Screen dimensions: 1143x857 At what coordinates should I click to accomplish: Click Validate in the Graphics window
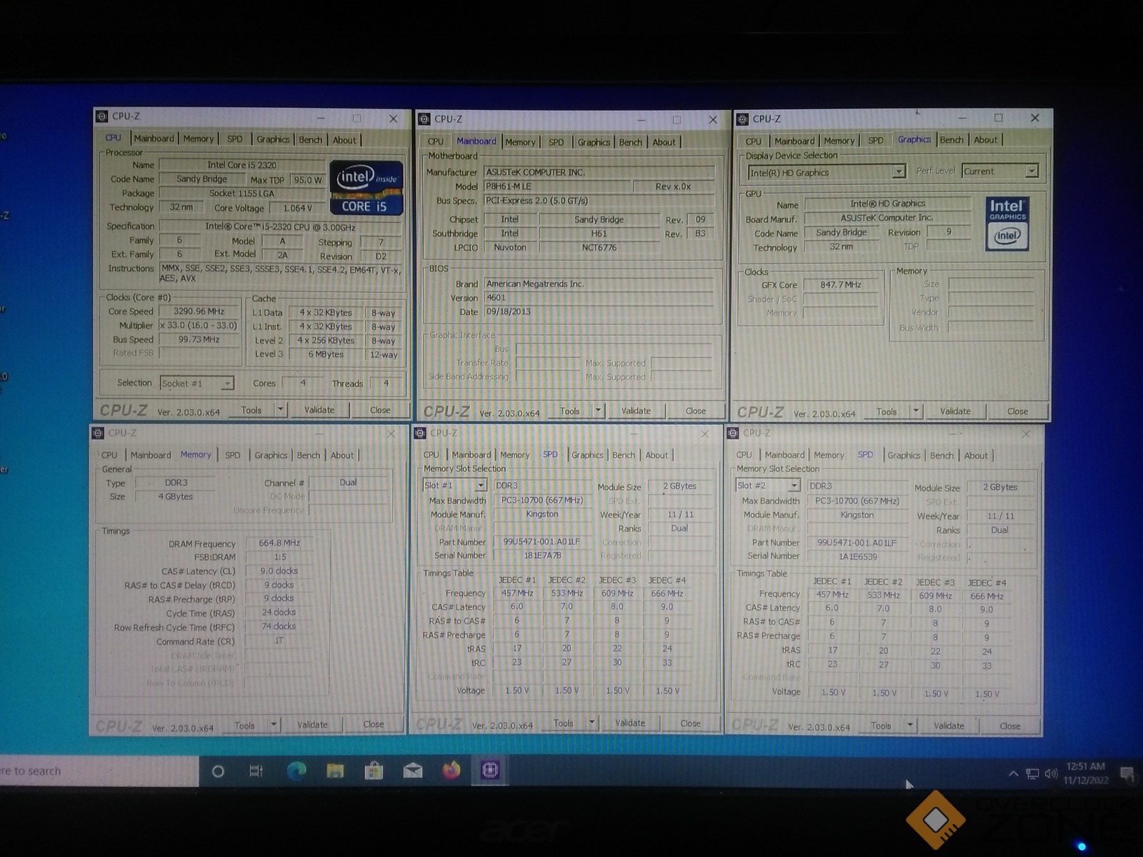[x=955, y=411]
